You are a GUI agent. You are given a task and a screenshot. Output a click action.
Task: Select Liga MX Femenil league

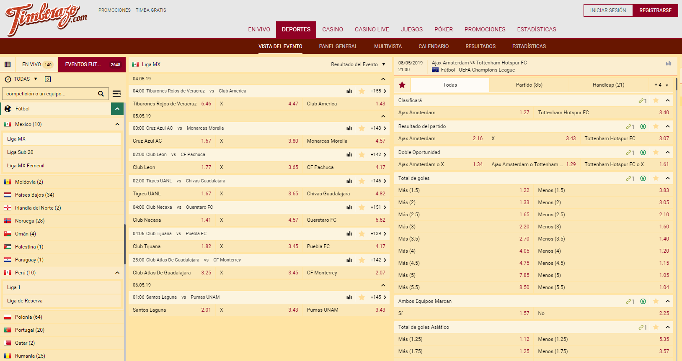[x=62, y=166]
